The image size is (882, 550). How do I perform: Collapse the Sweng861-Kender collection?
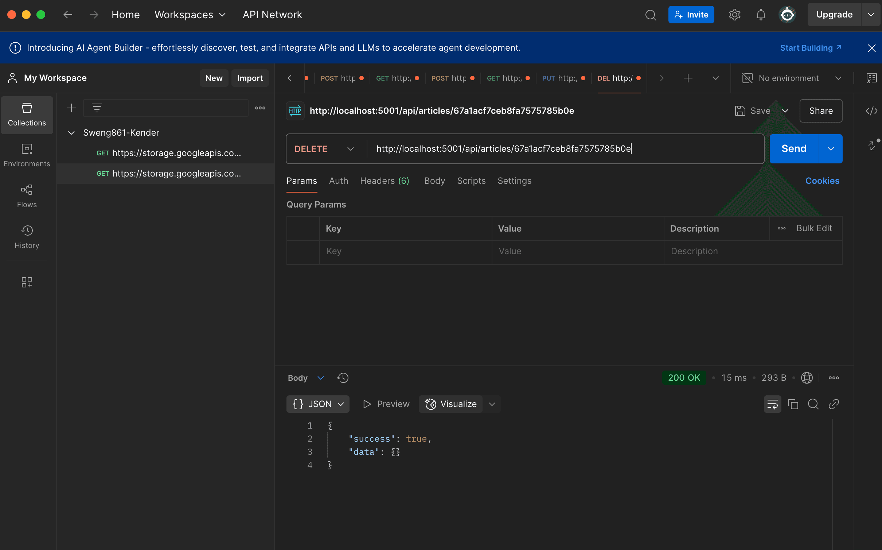click(71, 133)
